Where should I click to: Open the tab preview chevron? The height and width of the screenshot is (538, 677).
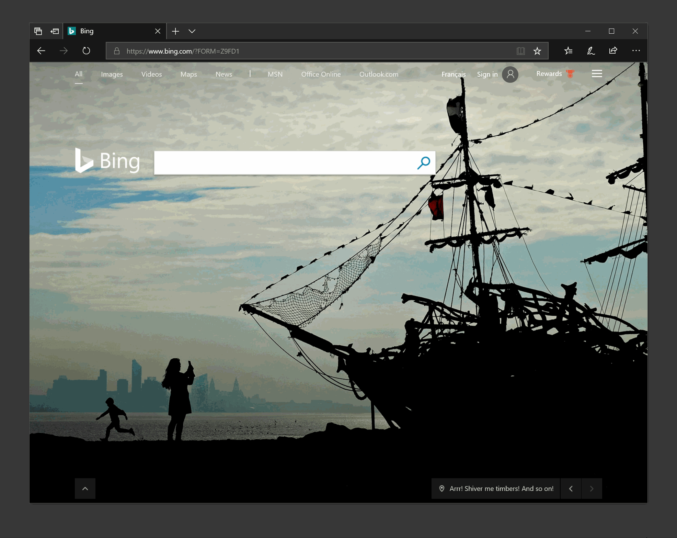point(192,31)
